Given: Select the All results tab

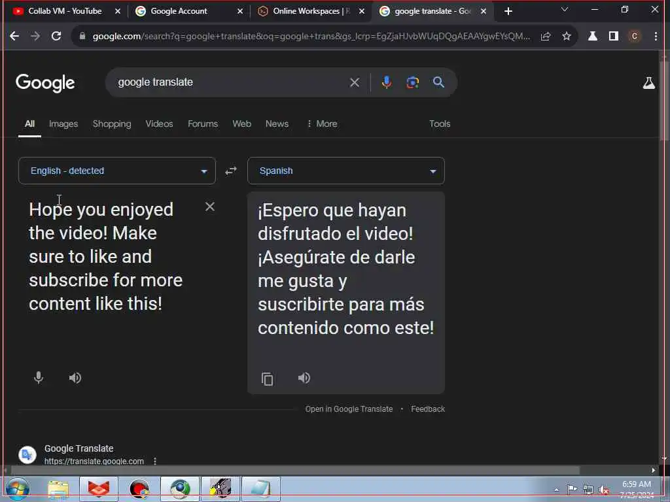Looking at the screenshot, I should pos(29,124).
